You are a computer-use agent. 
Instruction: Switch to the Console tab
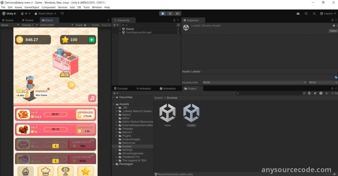(120, 89)
